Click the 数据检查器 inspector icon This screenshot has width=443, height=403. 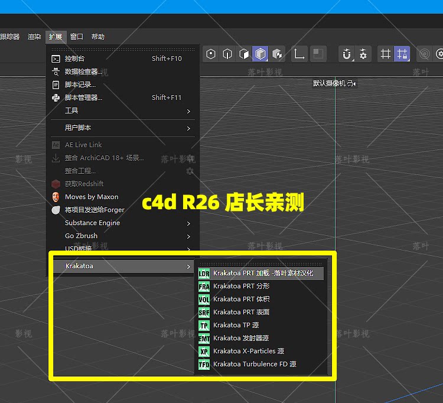56,71
